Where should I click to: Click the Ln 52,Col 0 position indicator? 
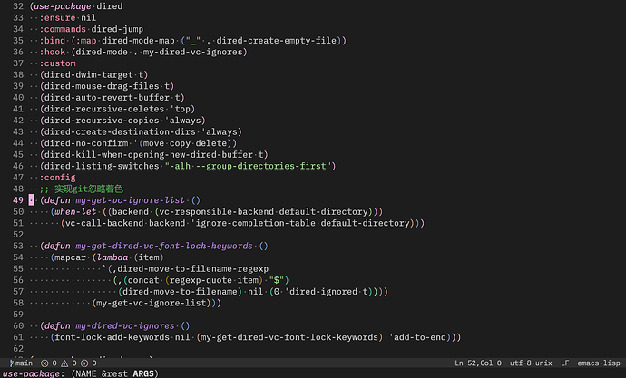478,363
